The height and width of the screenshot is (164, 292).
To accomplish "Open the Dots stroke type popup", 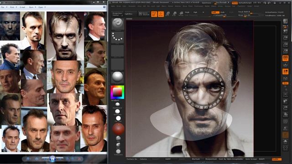I will pos(117,37).
